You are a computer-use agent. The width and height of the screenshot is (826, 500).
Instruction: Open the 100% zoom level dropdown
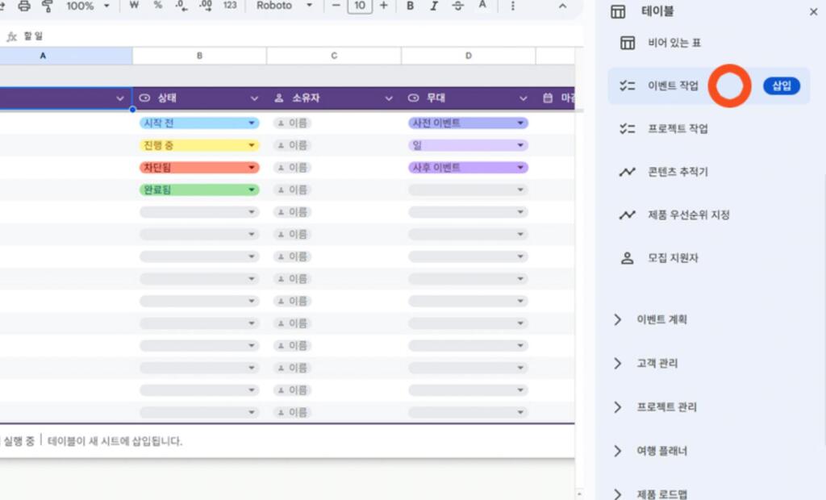88,6
